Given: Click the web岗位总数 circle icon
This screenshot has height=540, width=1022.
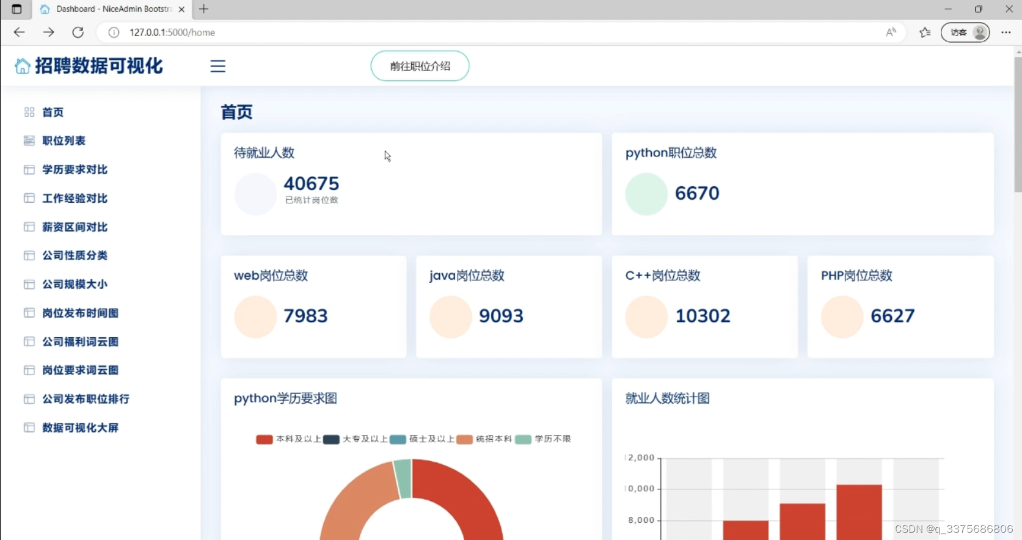Looking at the screenshot, I should pyautogui.click(x=255, y=316).
